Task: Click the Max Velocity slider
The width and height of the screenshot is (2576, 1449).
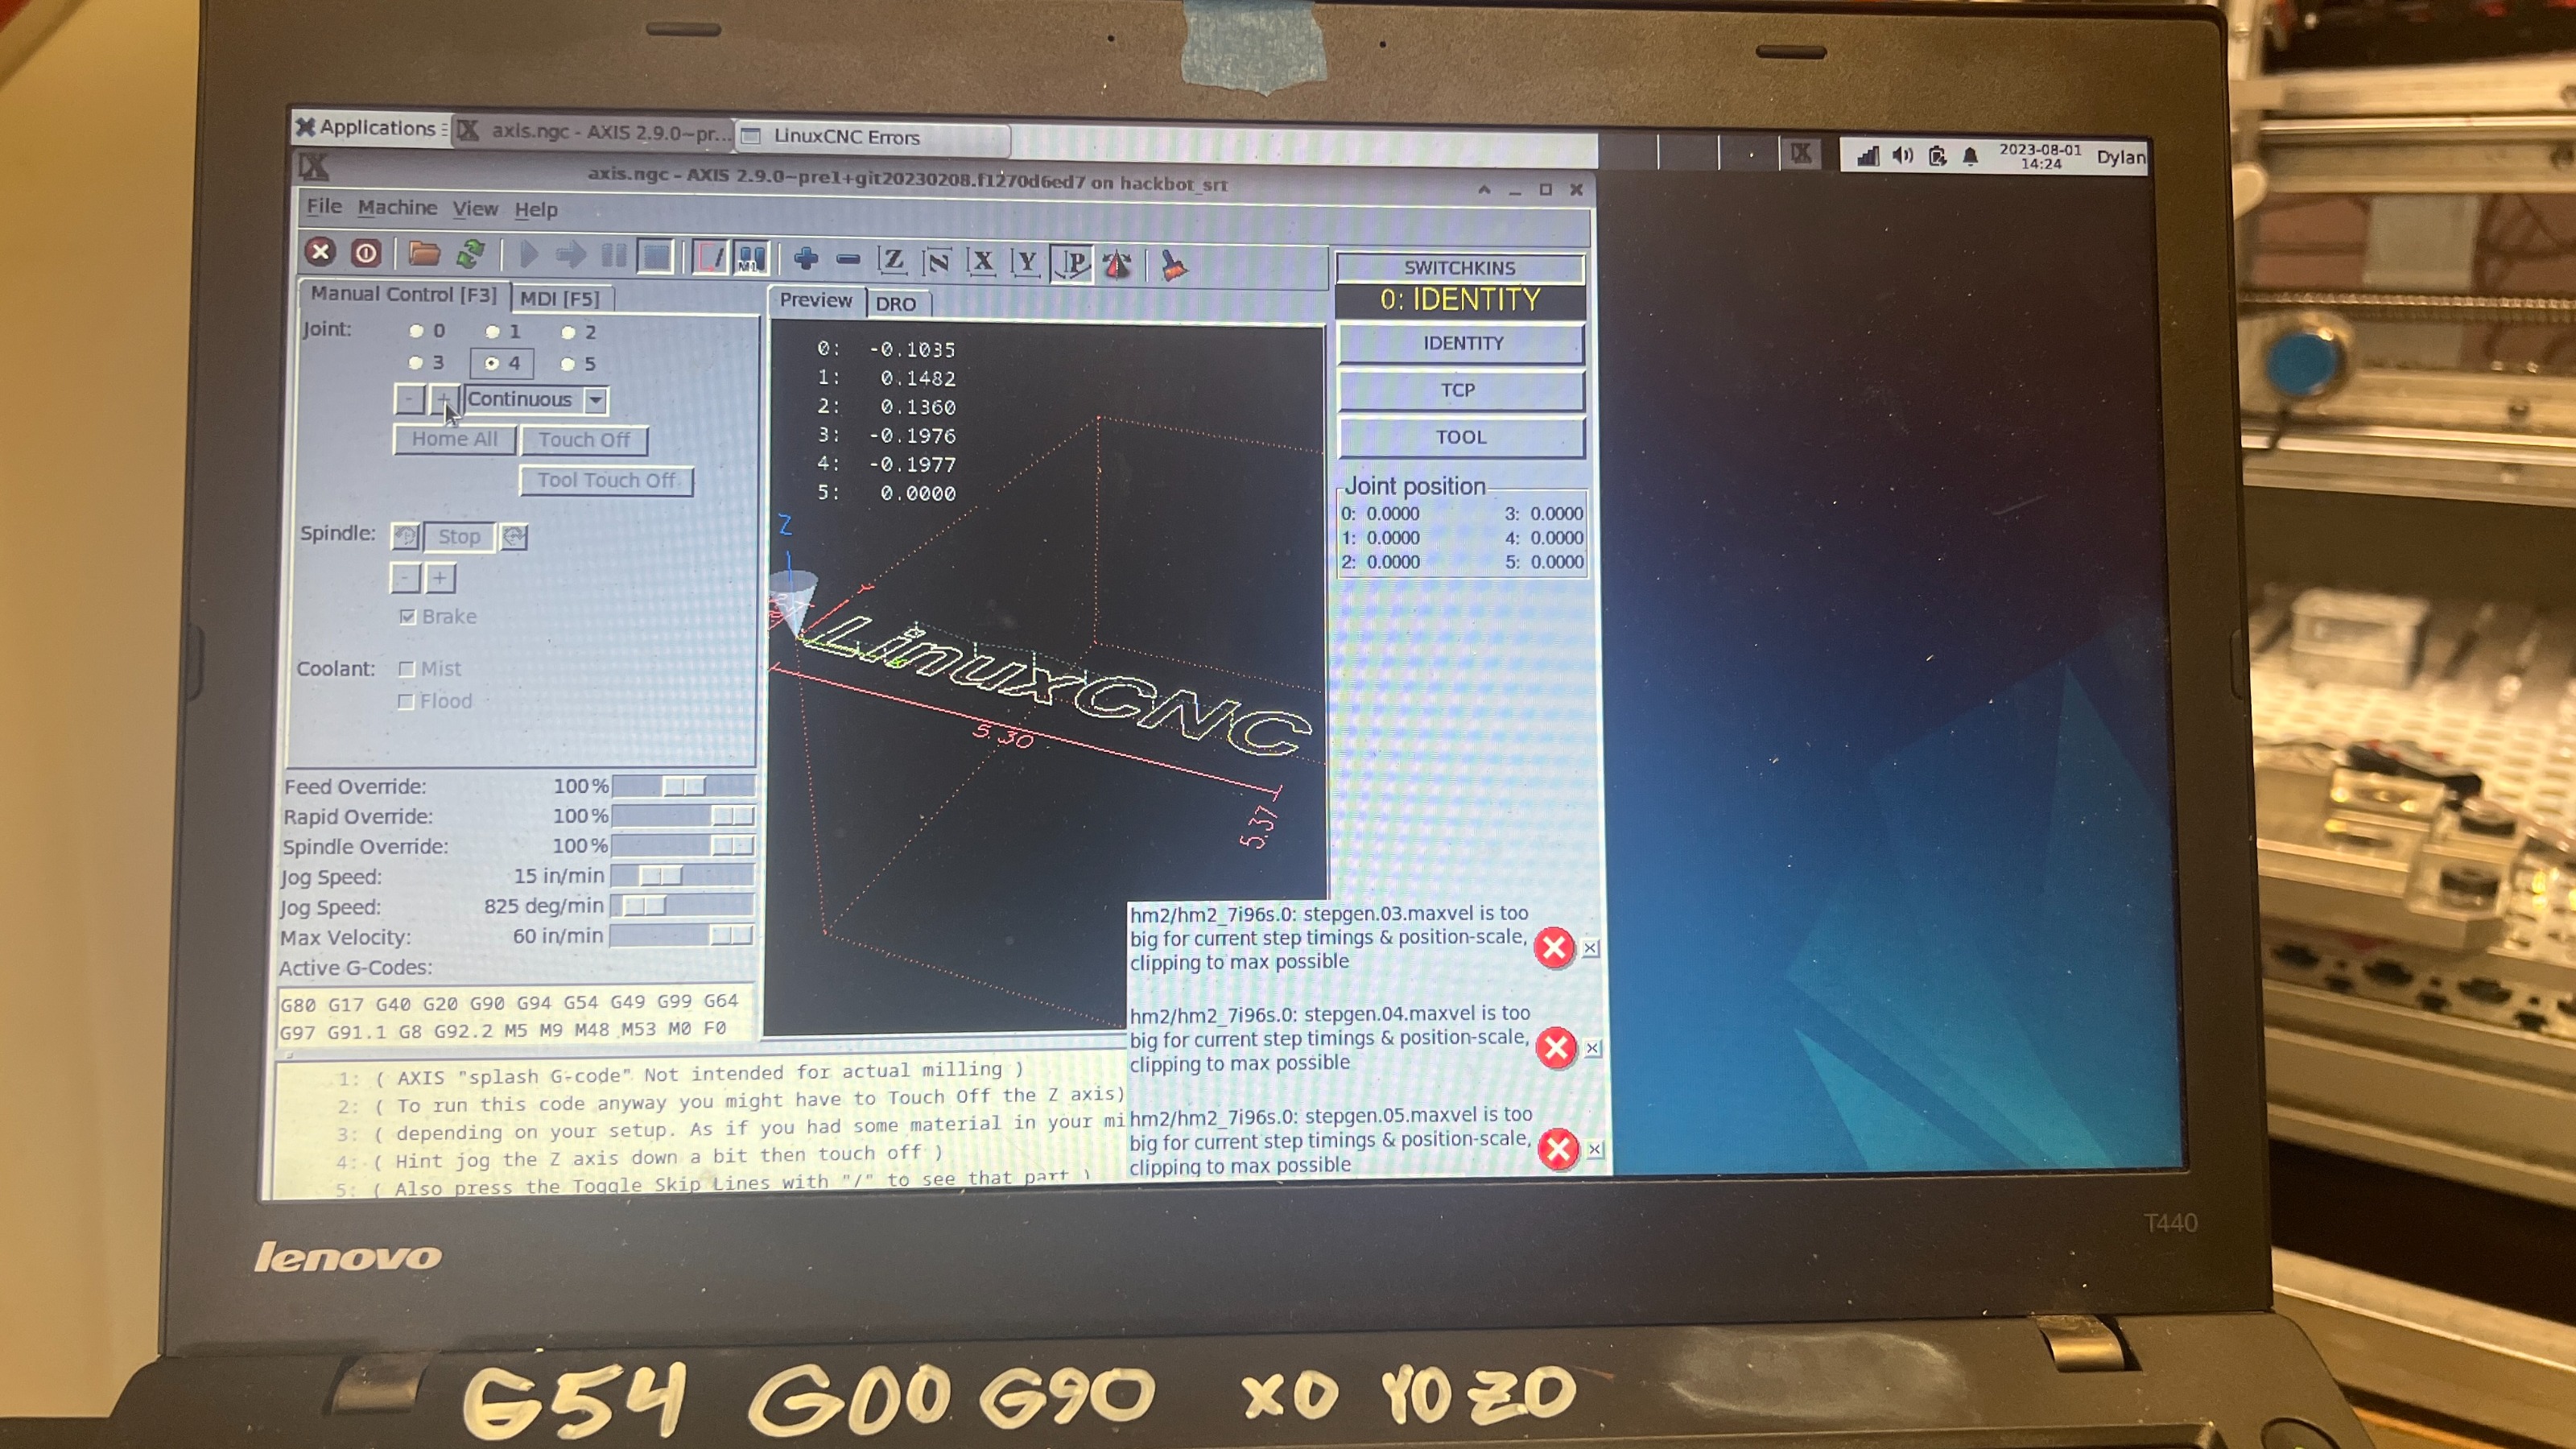Action: pyautogui.click(x=681, y=936)
